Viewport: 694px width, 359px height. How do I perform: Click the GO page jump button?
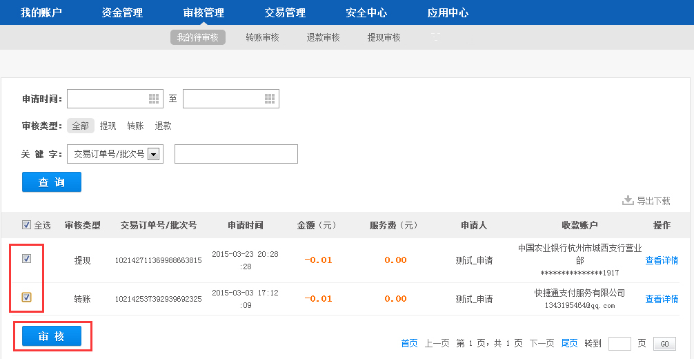664,344
